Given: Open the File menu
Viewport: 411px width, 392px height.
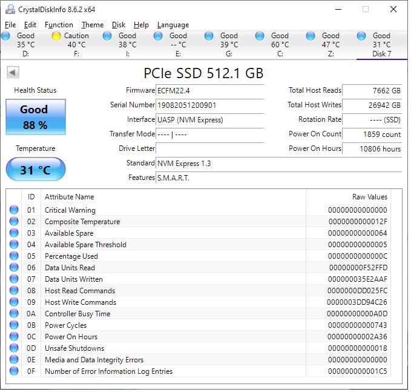Looking at the screenshot, I should pyautogui.click(x=10, y=25).
